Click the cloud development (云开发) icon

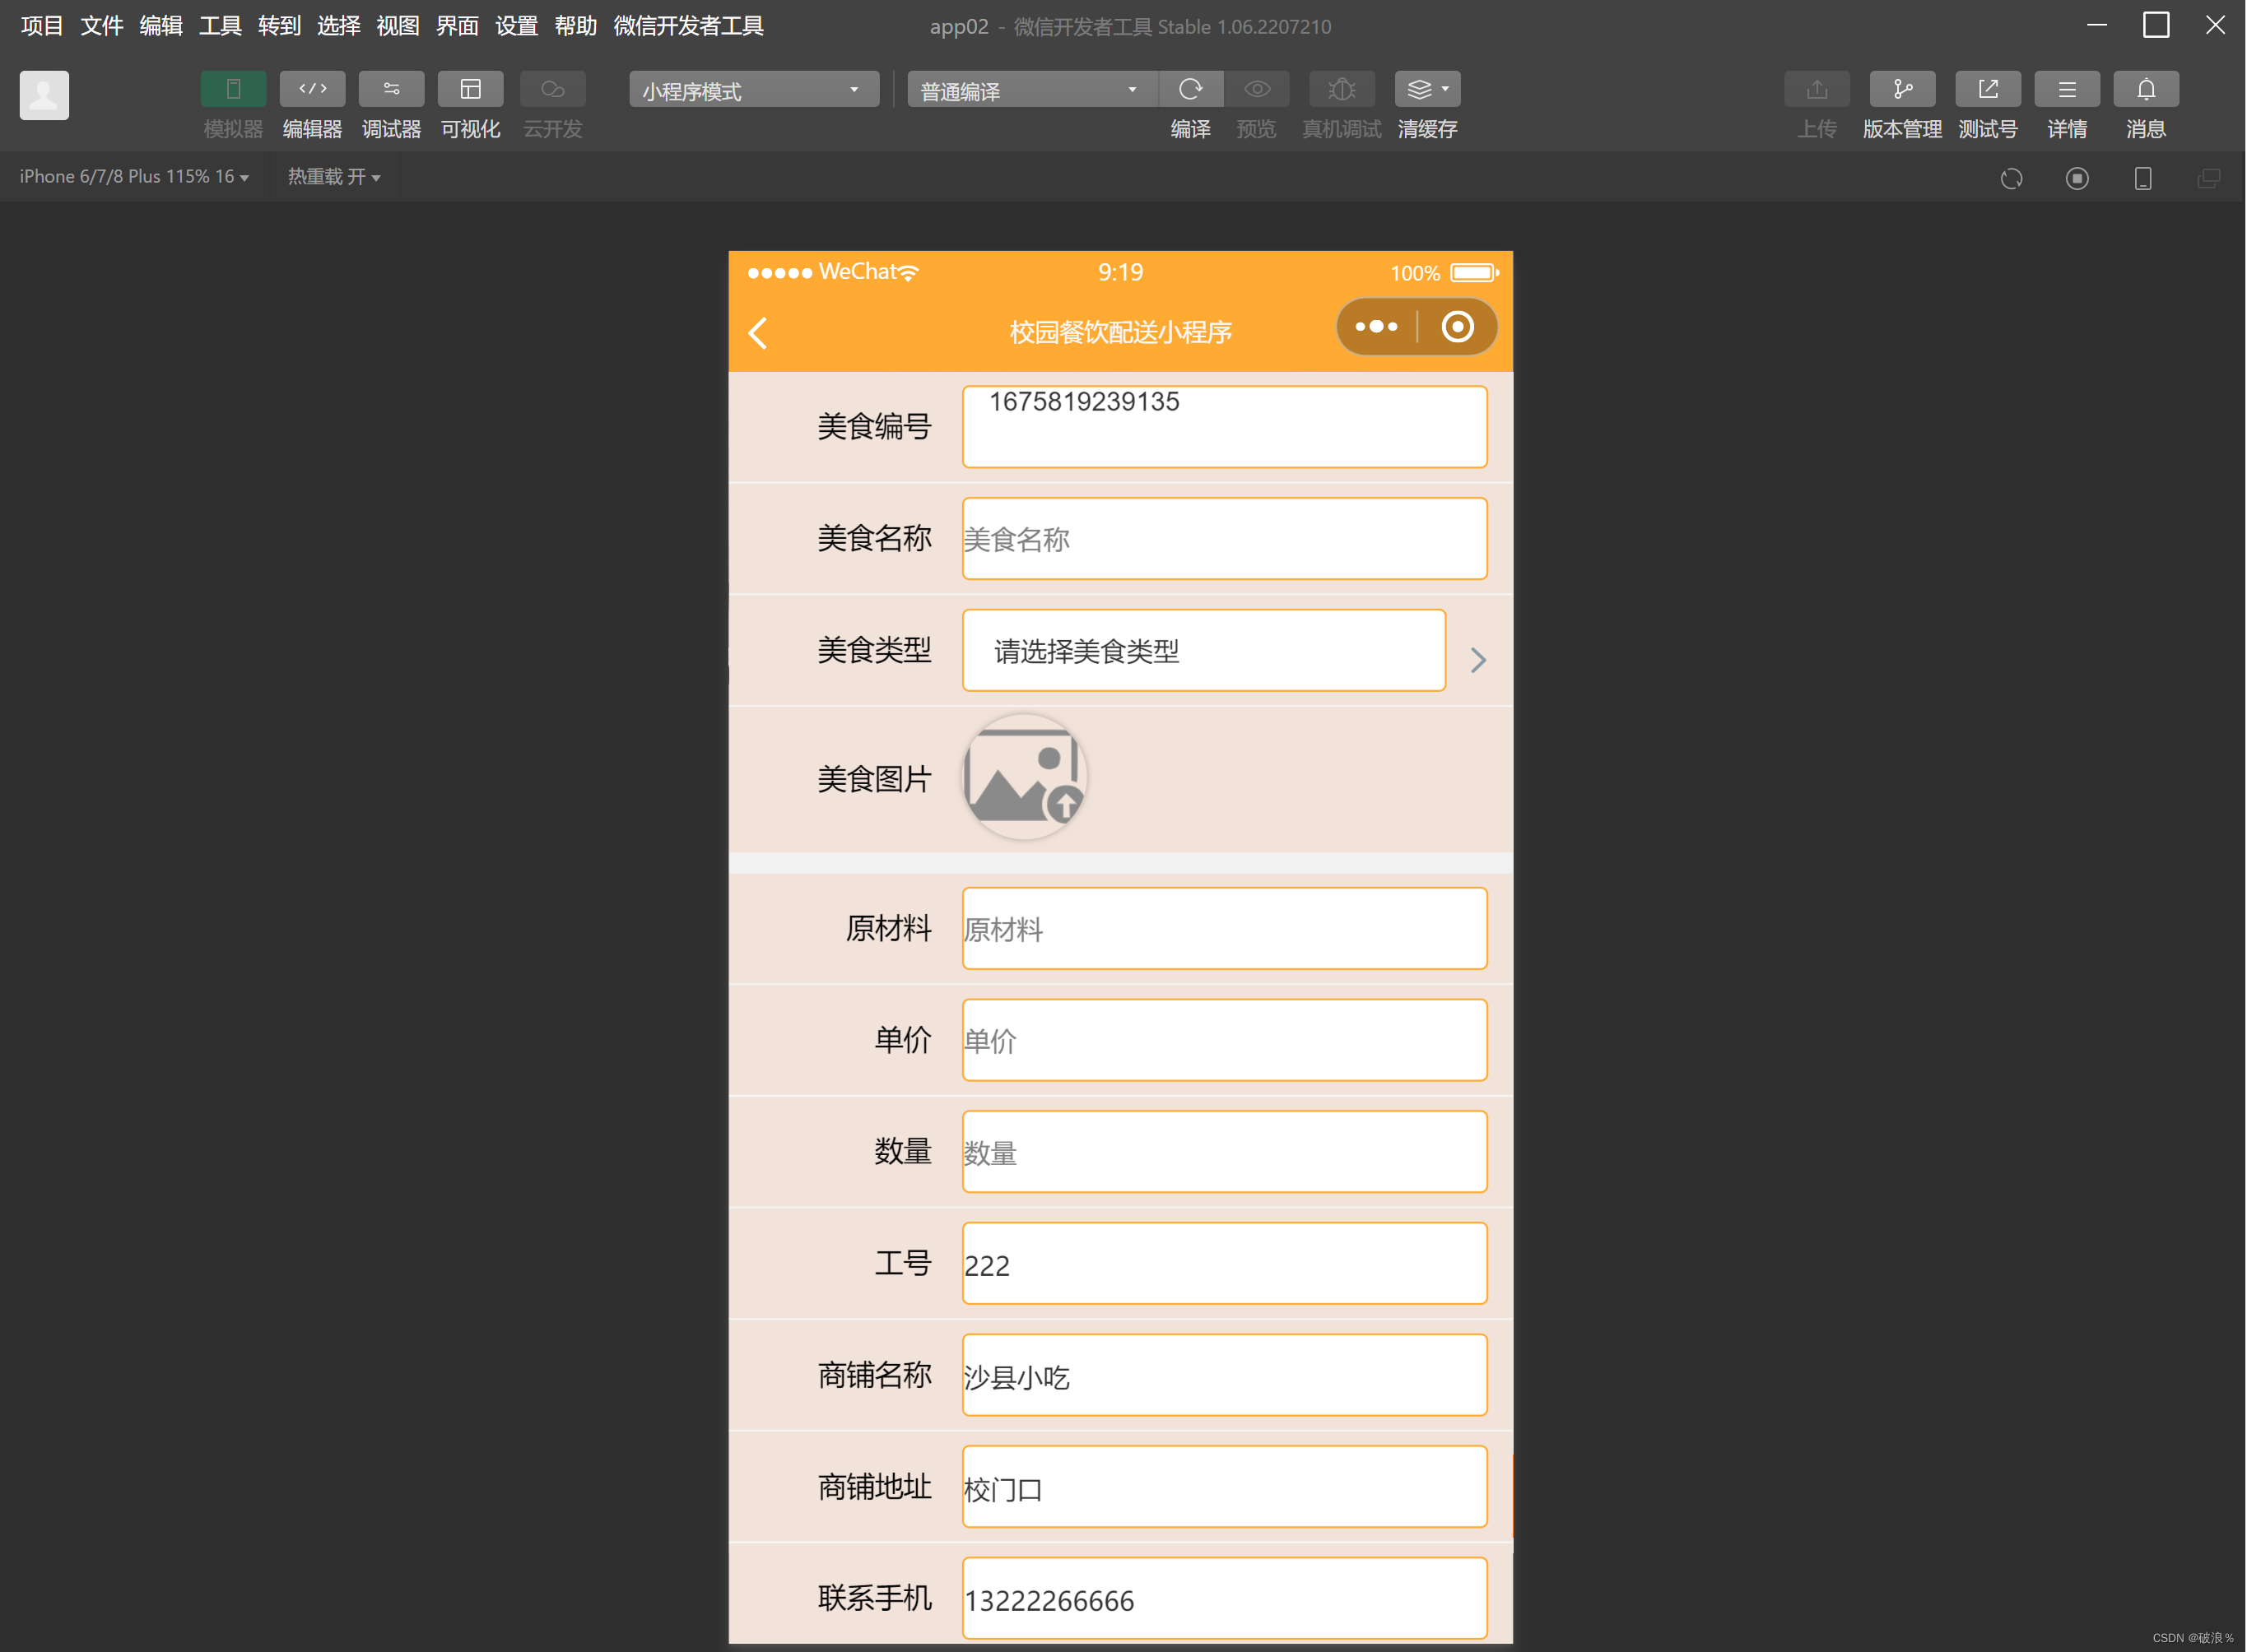coord(552,90)
